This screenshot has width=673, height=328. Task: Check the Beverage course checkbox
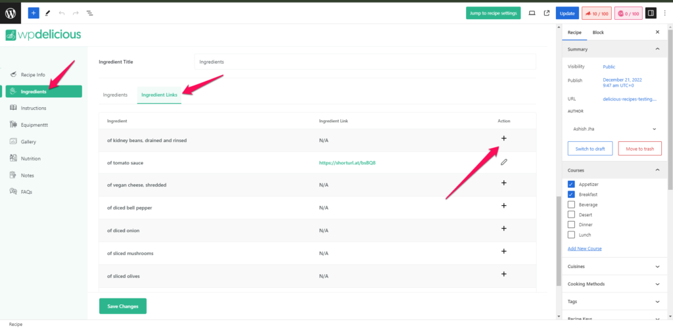pyautogui.click(x=571, y=205)
